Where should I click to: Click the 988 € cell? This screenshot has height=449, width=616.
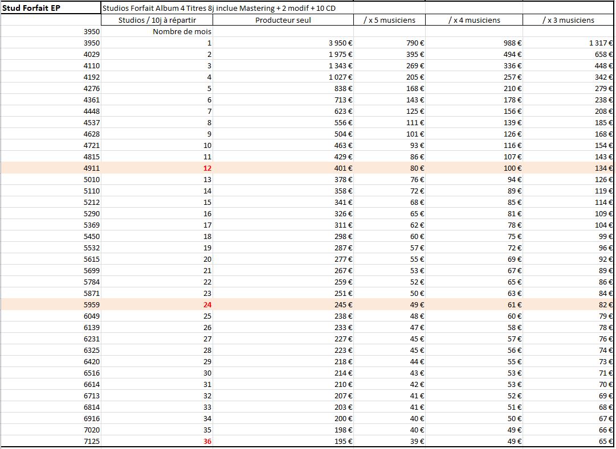[513, 43]
